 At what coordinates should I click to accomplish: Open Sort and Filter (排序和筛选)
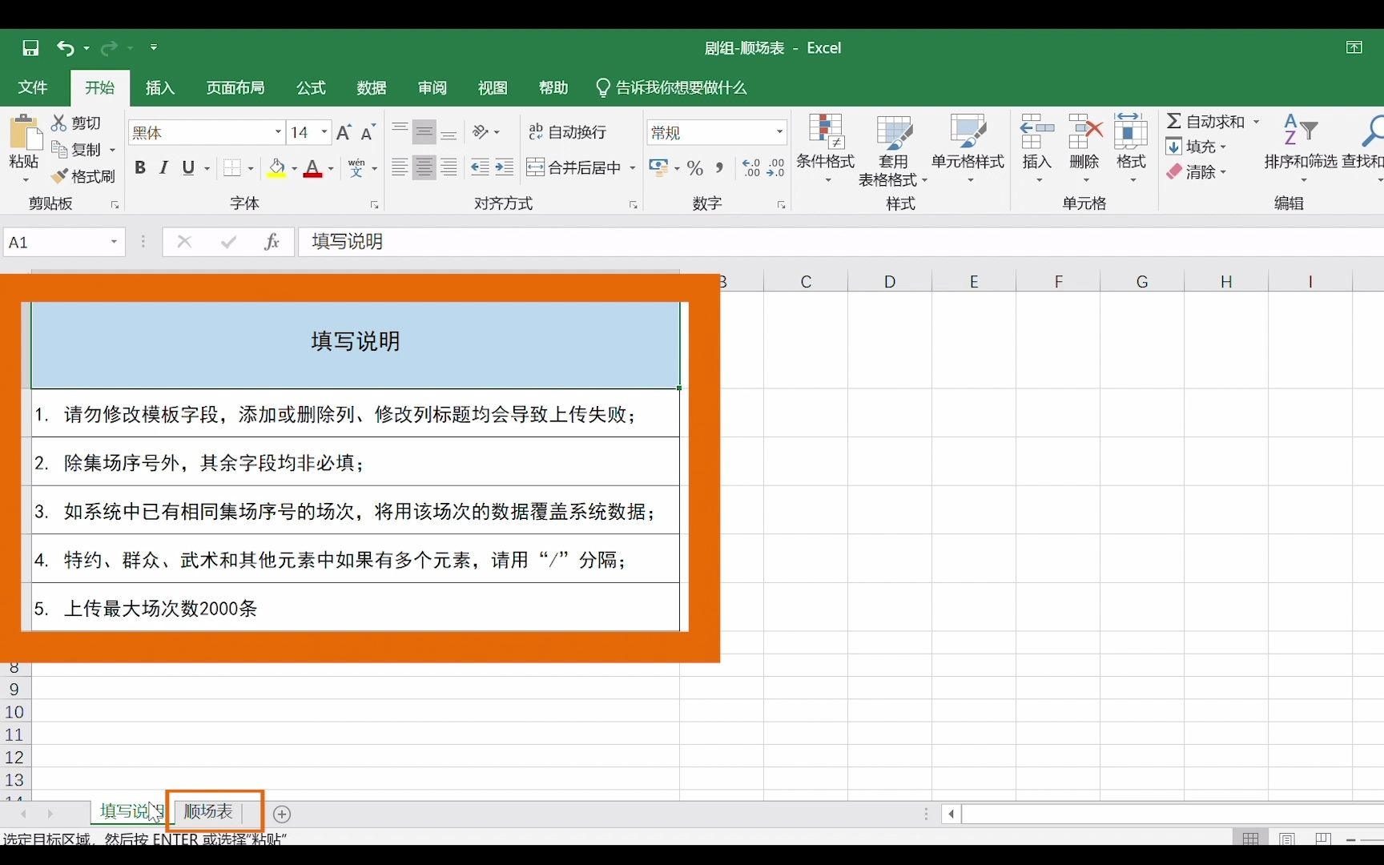click(1300, 149)
